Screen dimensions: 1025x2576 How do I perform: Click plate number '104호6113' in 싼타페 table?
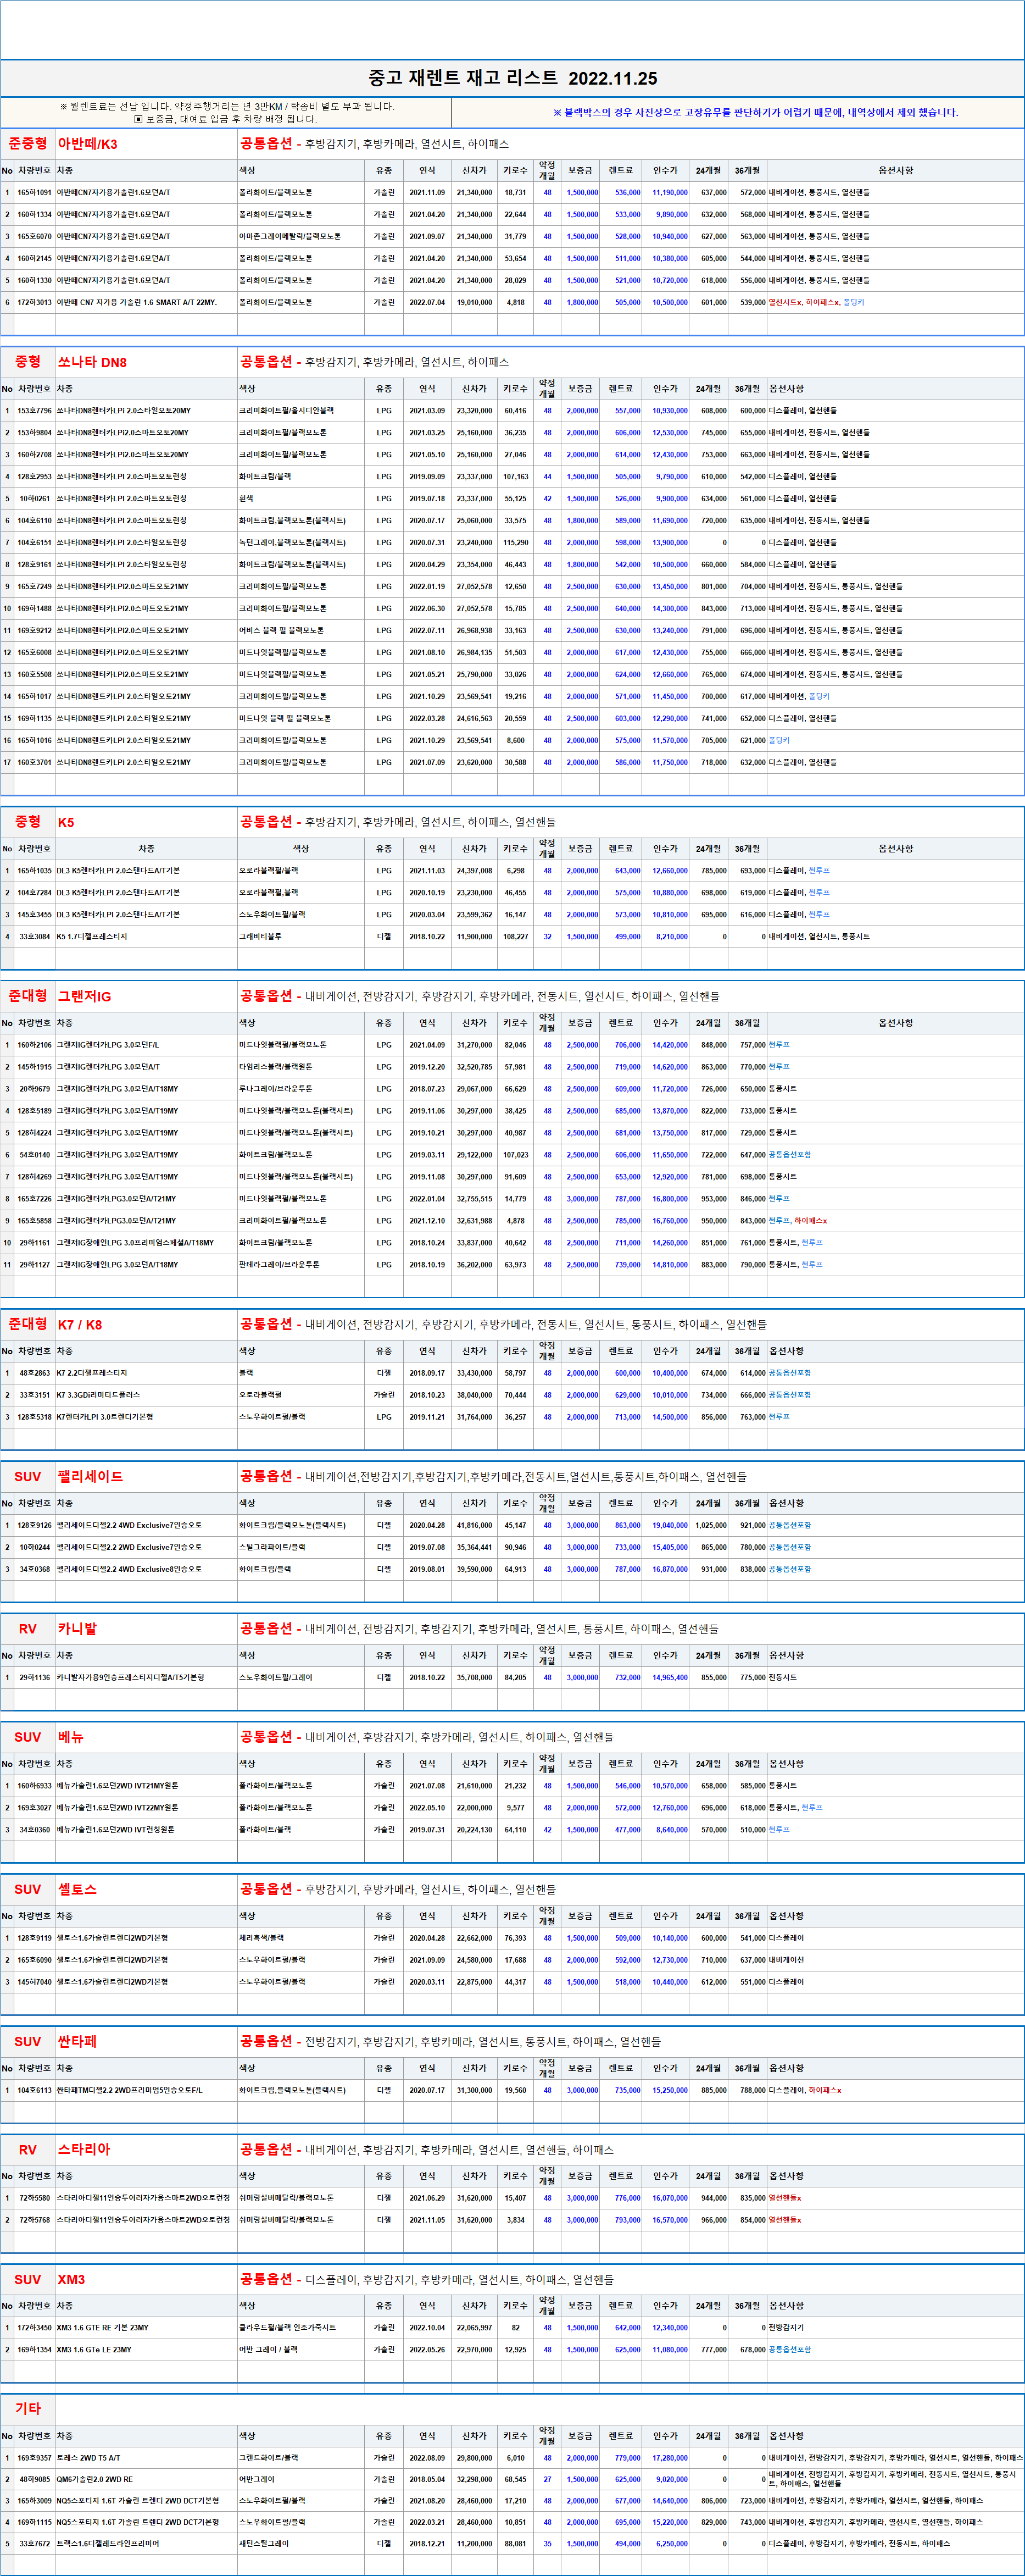pos(35,2090)
